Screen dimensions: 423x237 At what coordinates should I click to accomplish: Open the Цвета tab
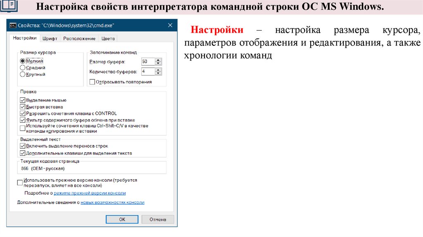tap(108, 38)
